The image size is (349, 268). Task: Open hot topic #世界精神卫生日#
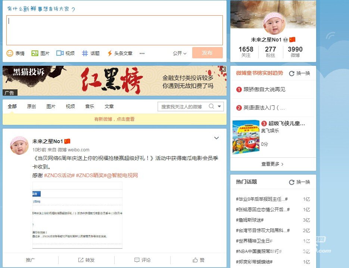click(x=254, y=241)
